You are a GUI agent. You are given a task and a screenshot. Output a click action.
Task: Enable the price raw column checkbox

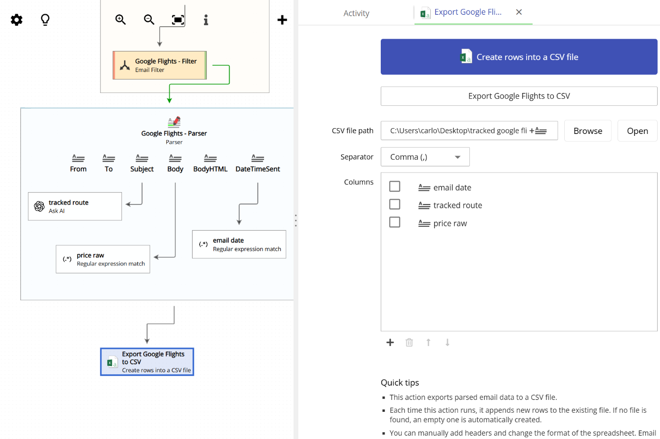395,222
